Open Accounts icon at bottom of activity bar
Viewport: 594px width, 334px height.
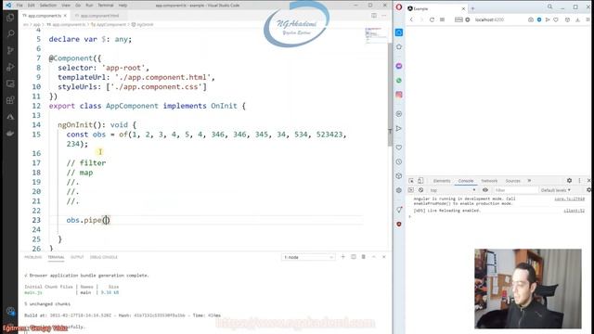[10, 312]
